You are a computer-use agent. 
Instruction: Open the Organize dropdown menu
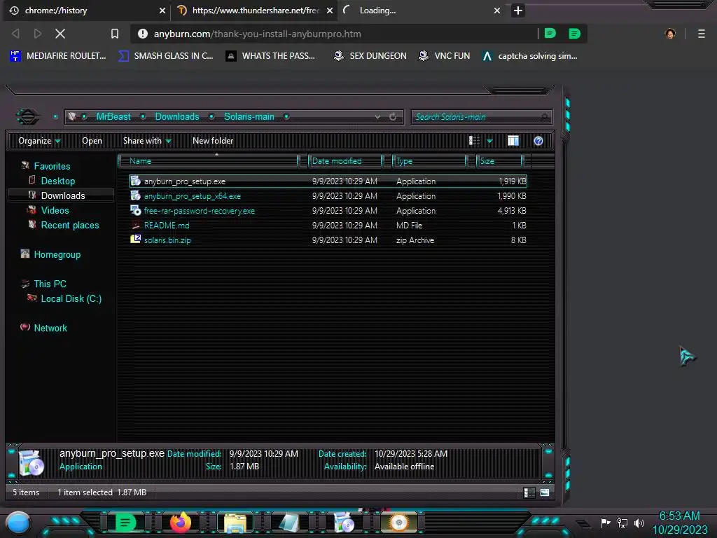pos(39,141)
